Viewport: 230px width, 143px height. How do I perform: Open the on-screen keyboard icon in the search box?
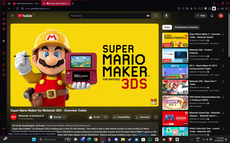pos(148,16)
